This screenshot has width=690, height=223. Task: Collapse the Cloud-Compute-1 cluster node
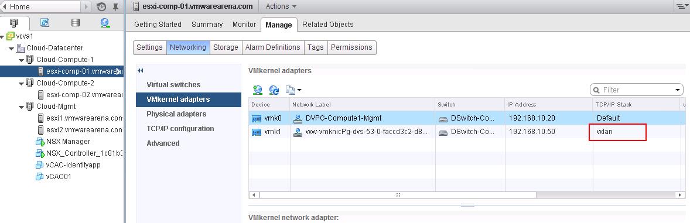click(22, 60)
